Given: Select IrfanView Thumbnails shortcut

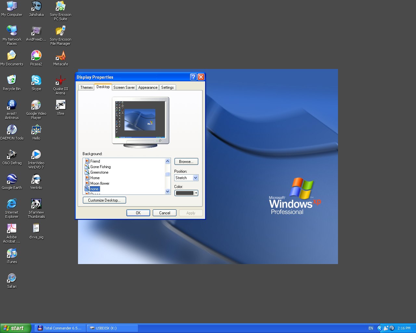Looking at the screenshot, I should coord(36,208).
